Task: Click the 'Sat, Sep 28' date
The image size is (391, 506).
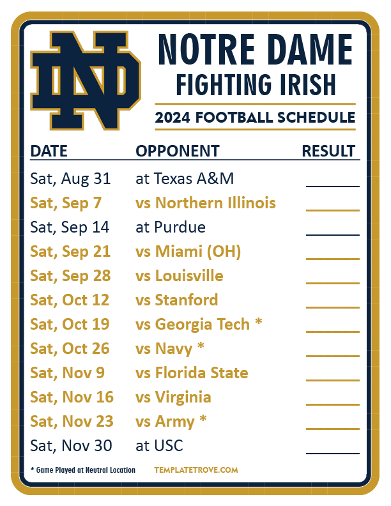Action: (70, 276)
